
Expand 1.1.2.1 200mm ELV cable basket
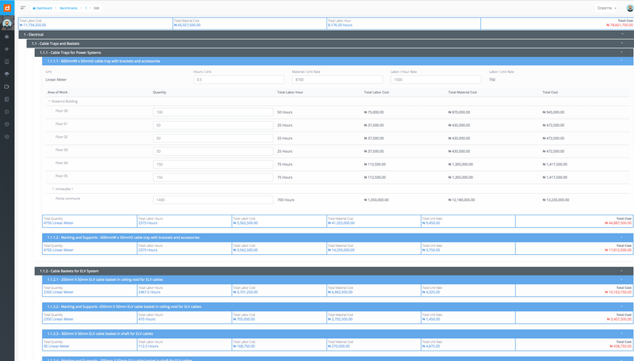click(x=338, y=279)
